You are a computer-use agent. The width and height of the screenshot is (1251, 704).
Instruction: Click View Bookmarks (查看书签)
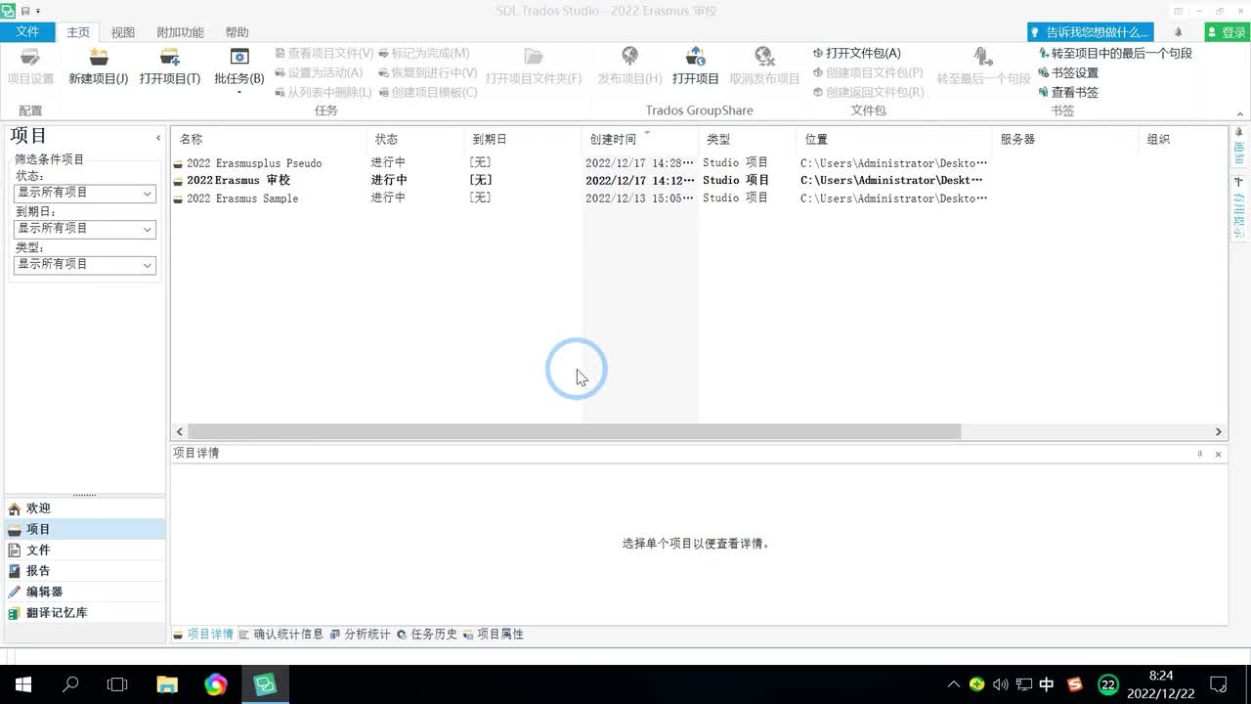pos(1068,93)
